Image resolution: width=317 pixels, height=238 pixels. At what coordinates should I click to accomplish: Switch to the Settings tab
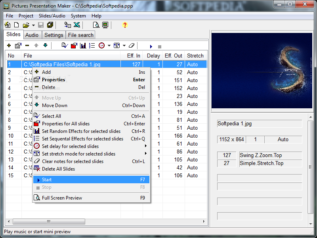pyautogui.click(x=54, y=35)
